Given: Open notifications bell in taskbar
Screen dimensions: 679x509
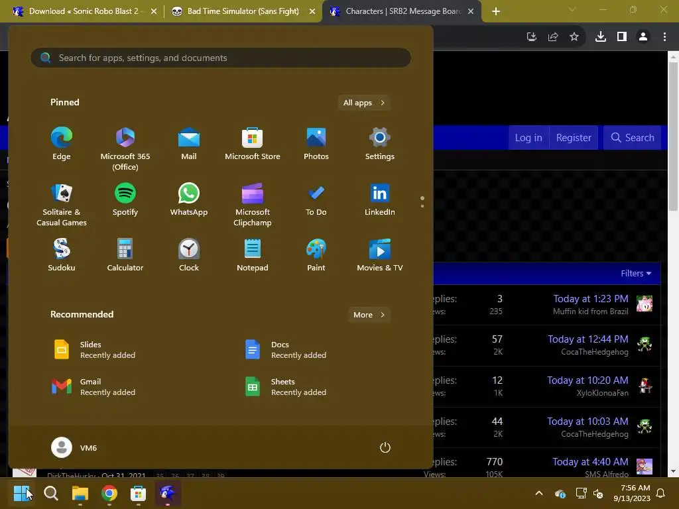Looking at the screenshot, I should click(x=661, y=493).
